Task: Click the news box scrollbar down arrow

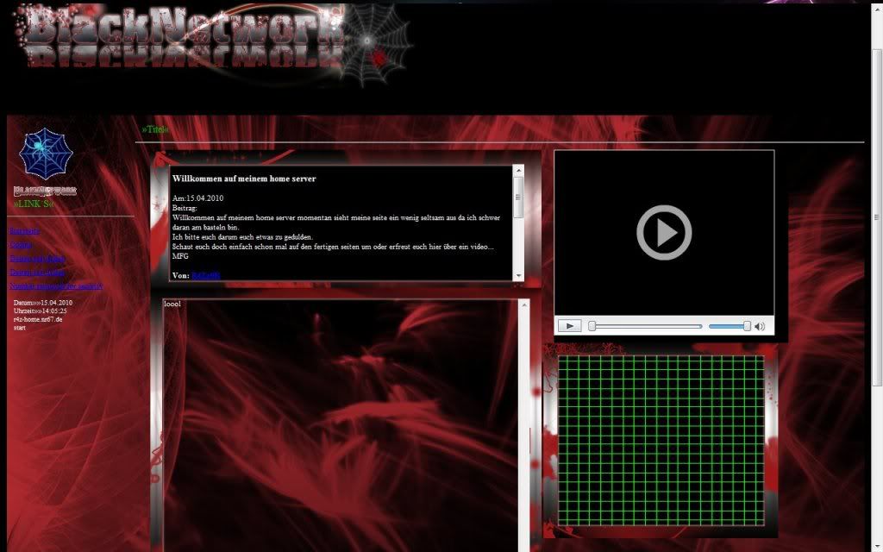Action: click(518, 275)
